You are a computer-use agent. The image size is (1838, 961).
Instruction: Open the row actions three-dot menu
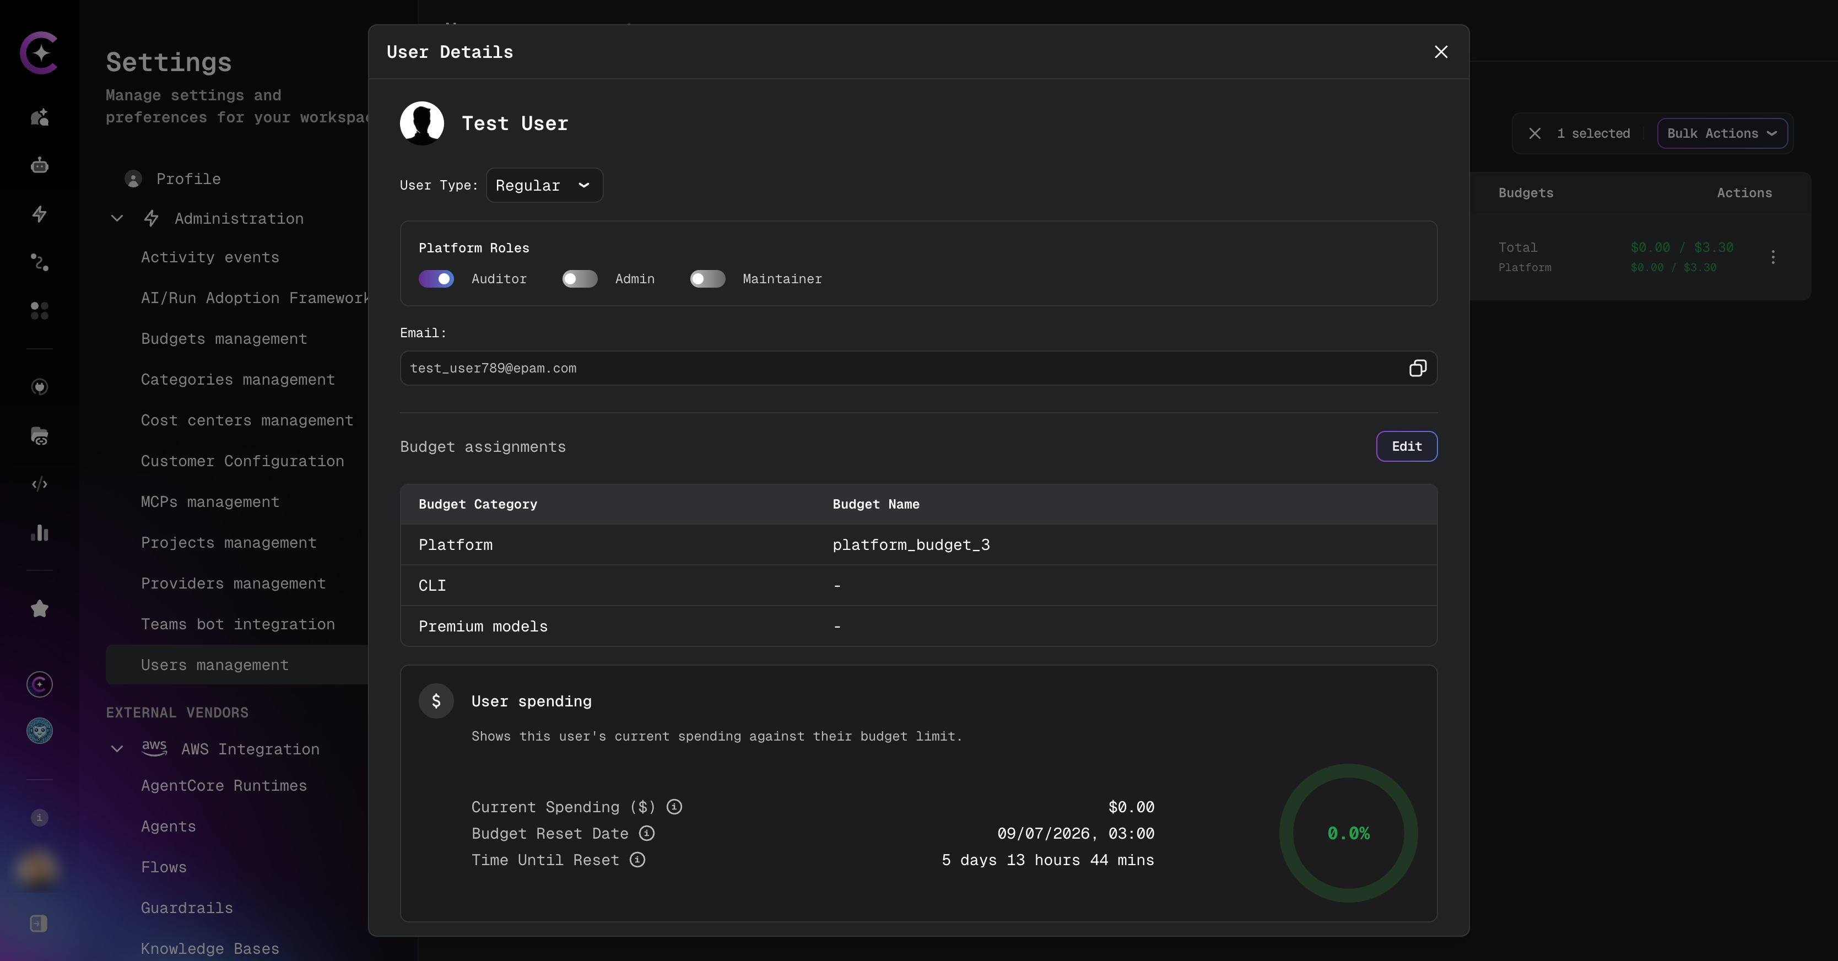1773,257
